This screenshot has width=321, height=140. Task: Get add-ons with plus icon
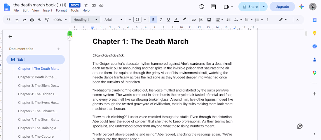[x=315, y=94]
